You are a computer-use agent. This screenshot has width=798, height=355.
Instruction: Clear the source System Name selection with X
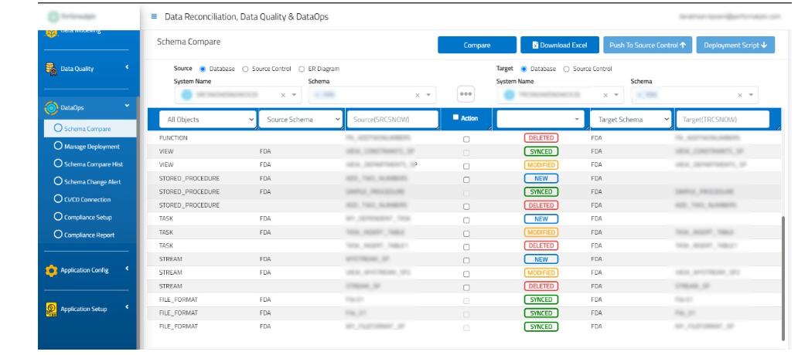point(282,95)
